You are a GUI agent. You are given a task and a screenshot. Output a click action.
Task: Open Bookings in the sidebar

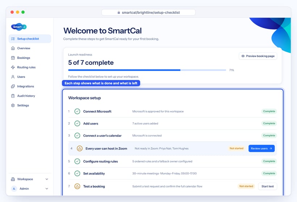tap(30, 58)
